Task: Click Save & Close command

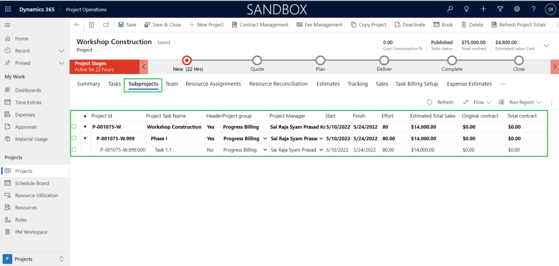Action: 163,25
